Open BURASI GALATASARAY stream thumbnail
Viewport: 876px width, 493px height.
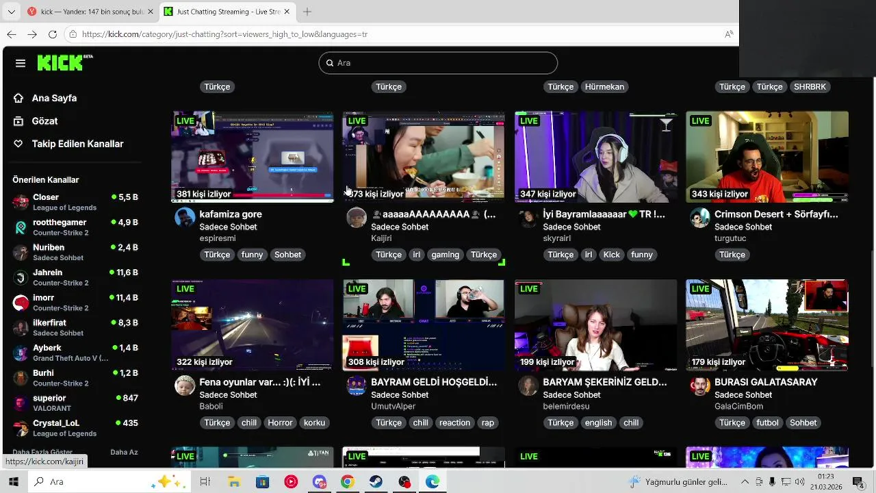click(767, 325)
